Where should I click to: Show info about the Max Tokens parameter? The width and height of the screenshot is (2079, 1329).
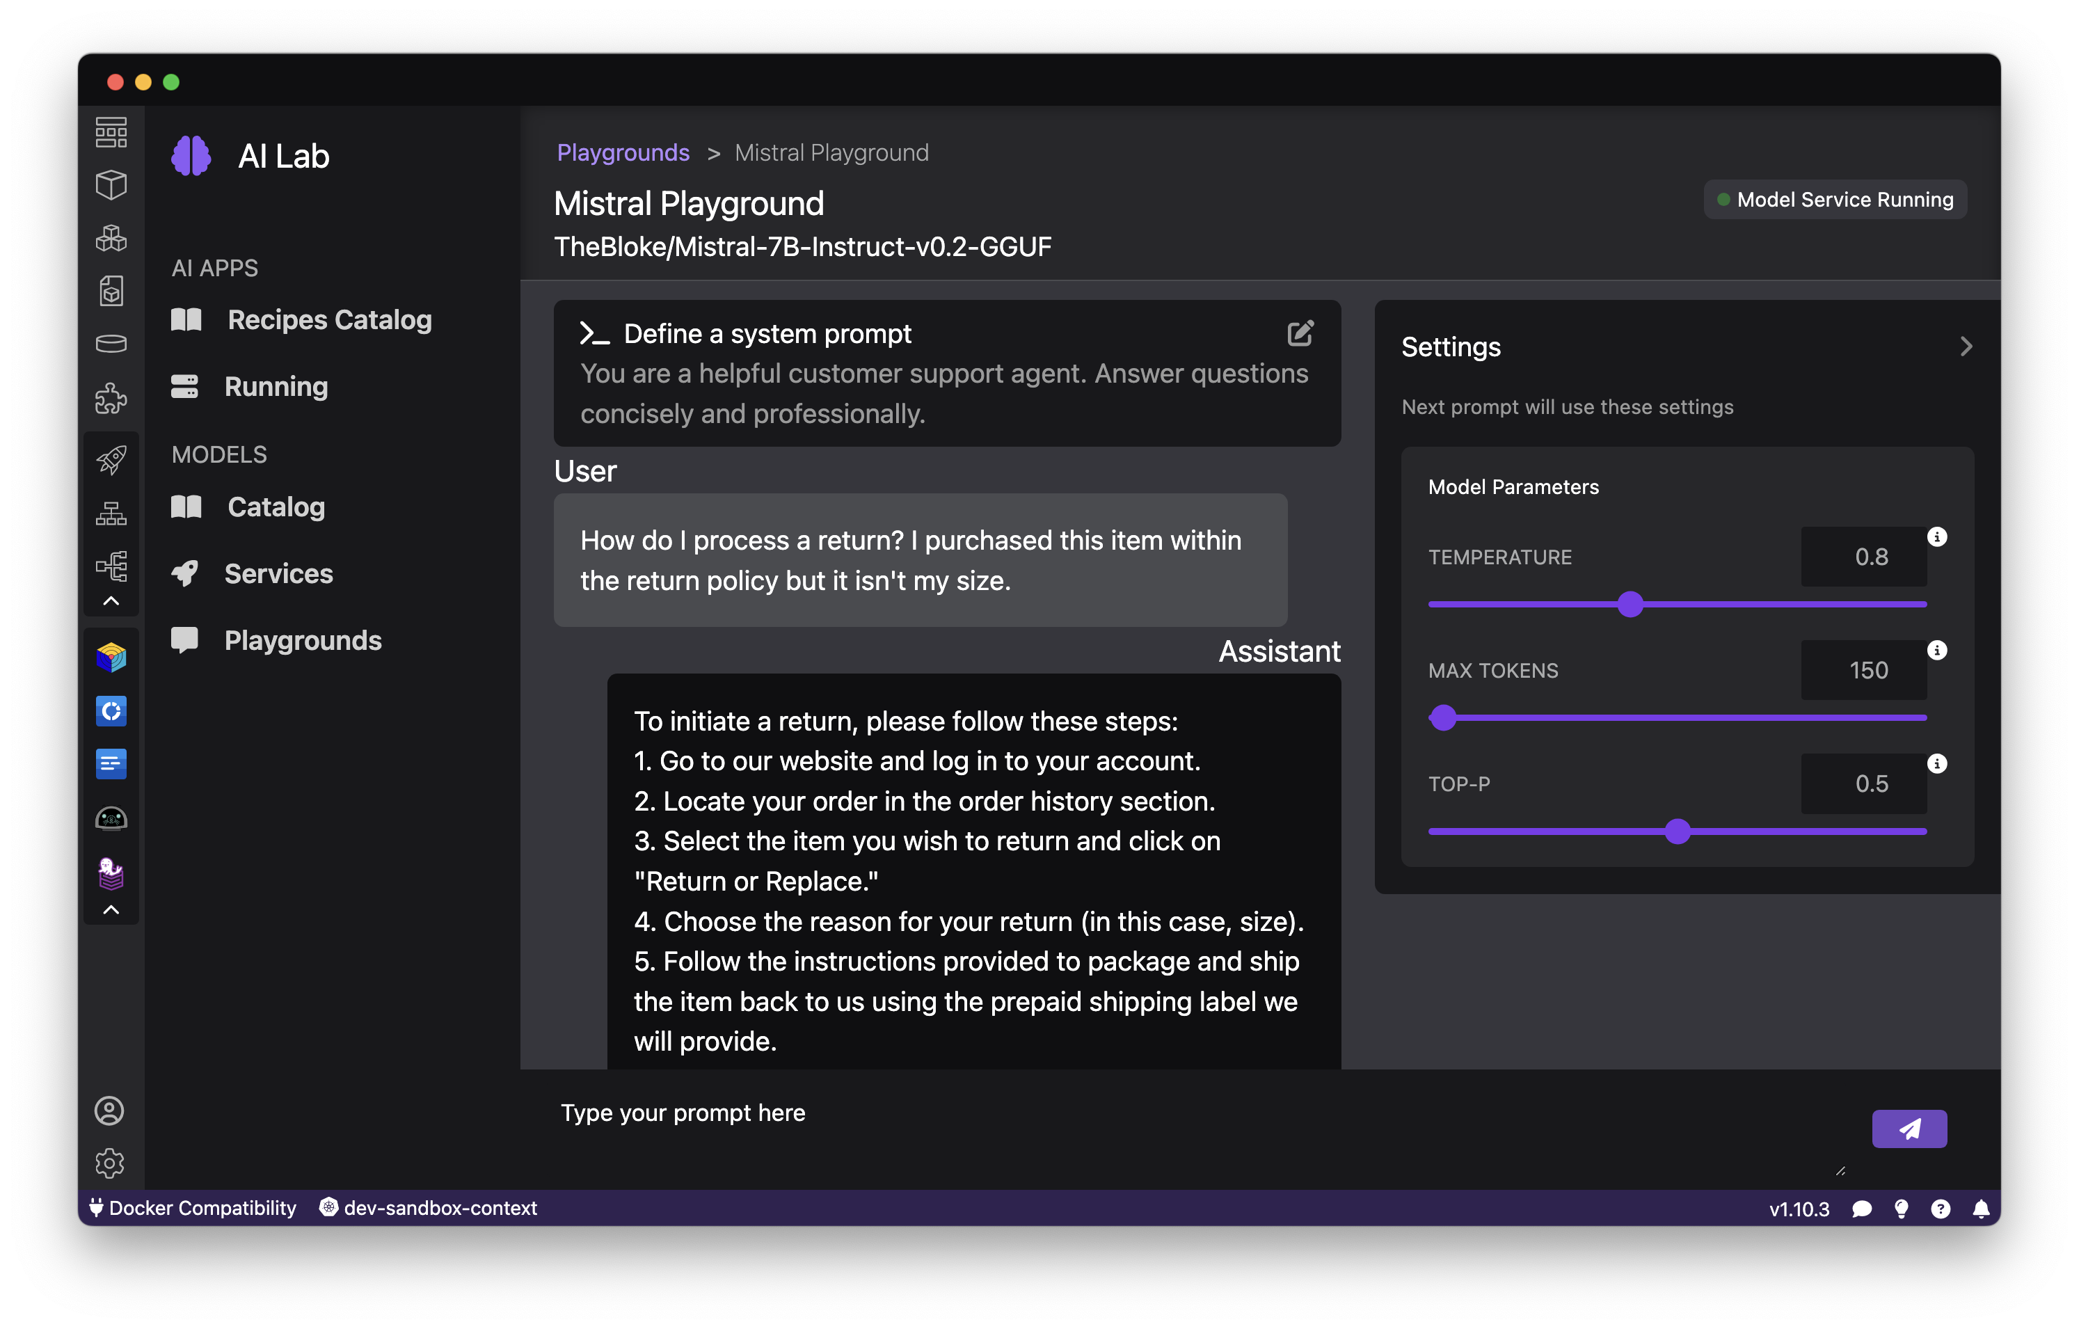(x=1937, y=651)
